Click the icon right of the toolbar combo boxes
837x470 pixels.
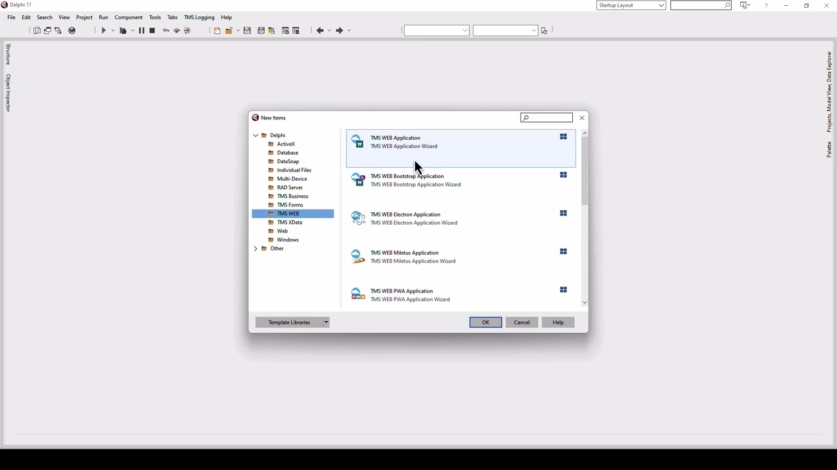544,31
